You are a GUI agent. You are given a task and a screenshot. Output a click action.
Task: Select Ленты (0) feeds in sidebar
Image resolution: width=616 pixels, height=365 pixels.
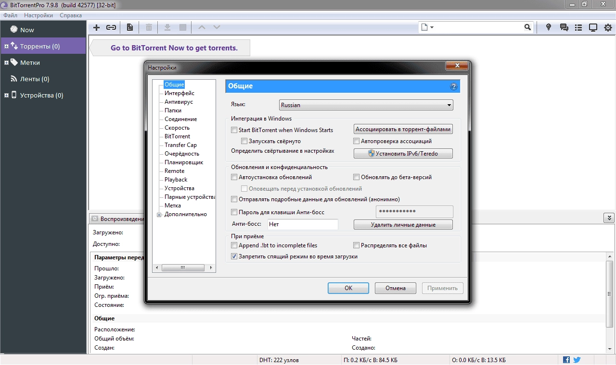pos(43,79)
